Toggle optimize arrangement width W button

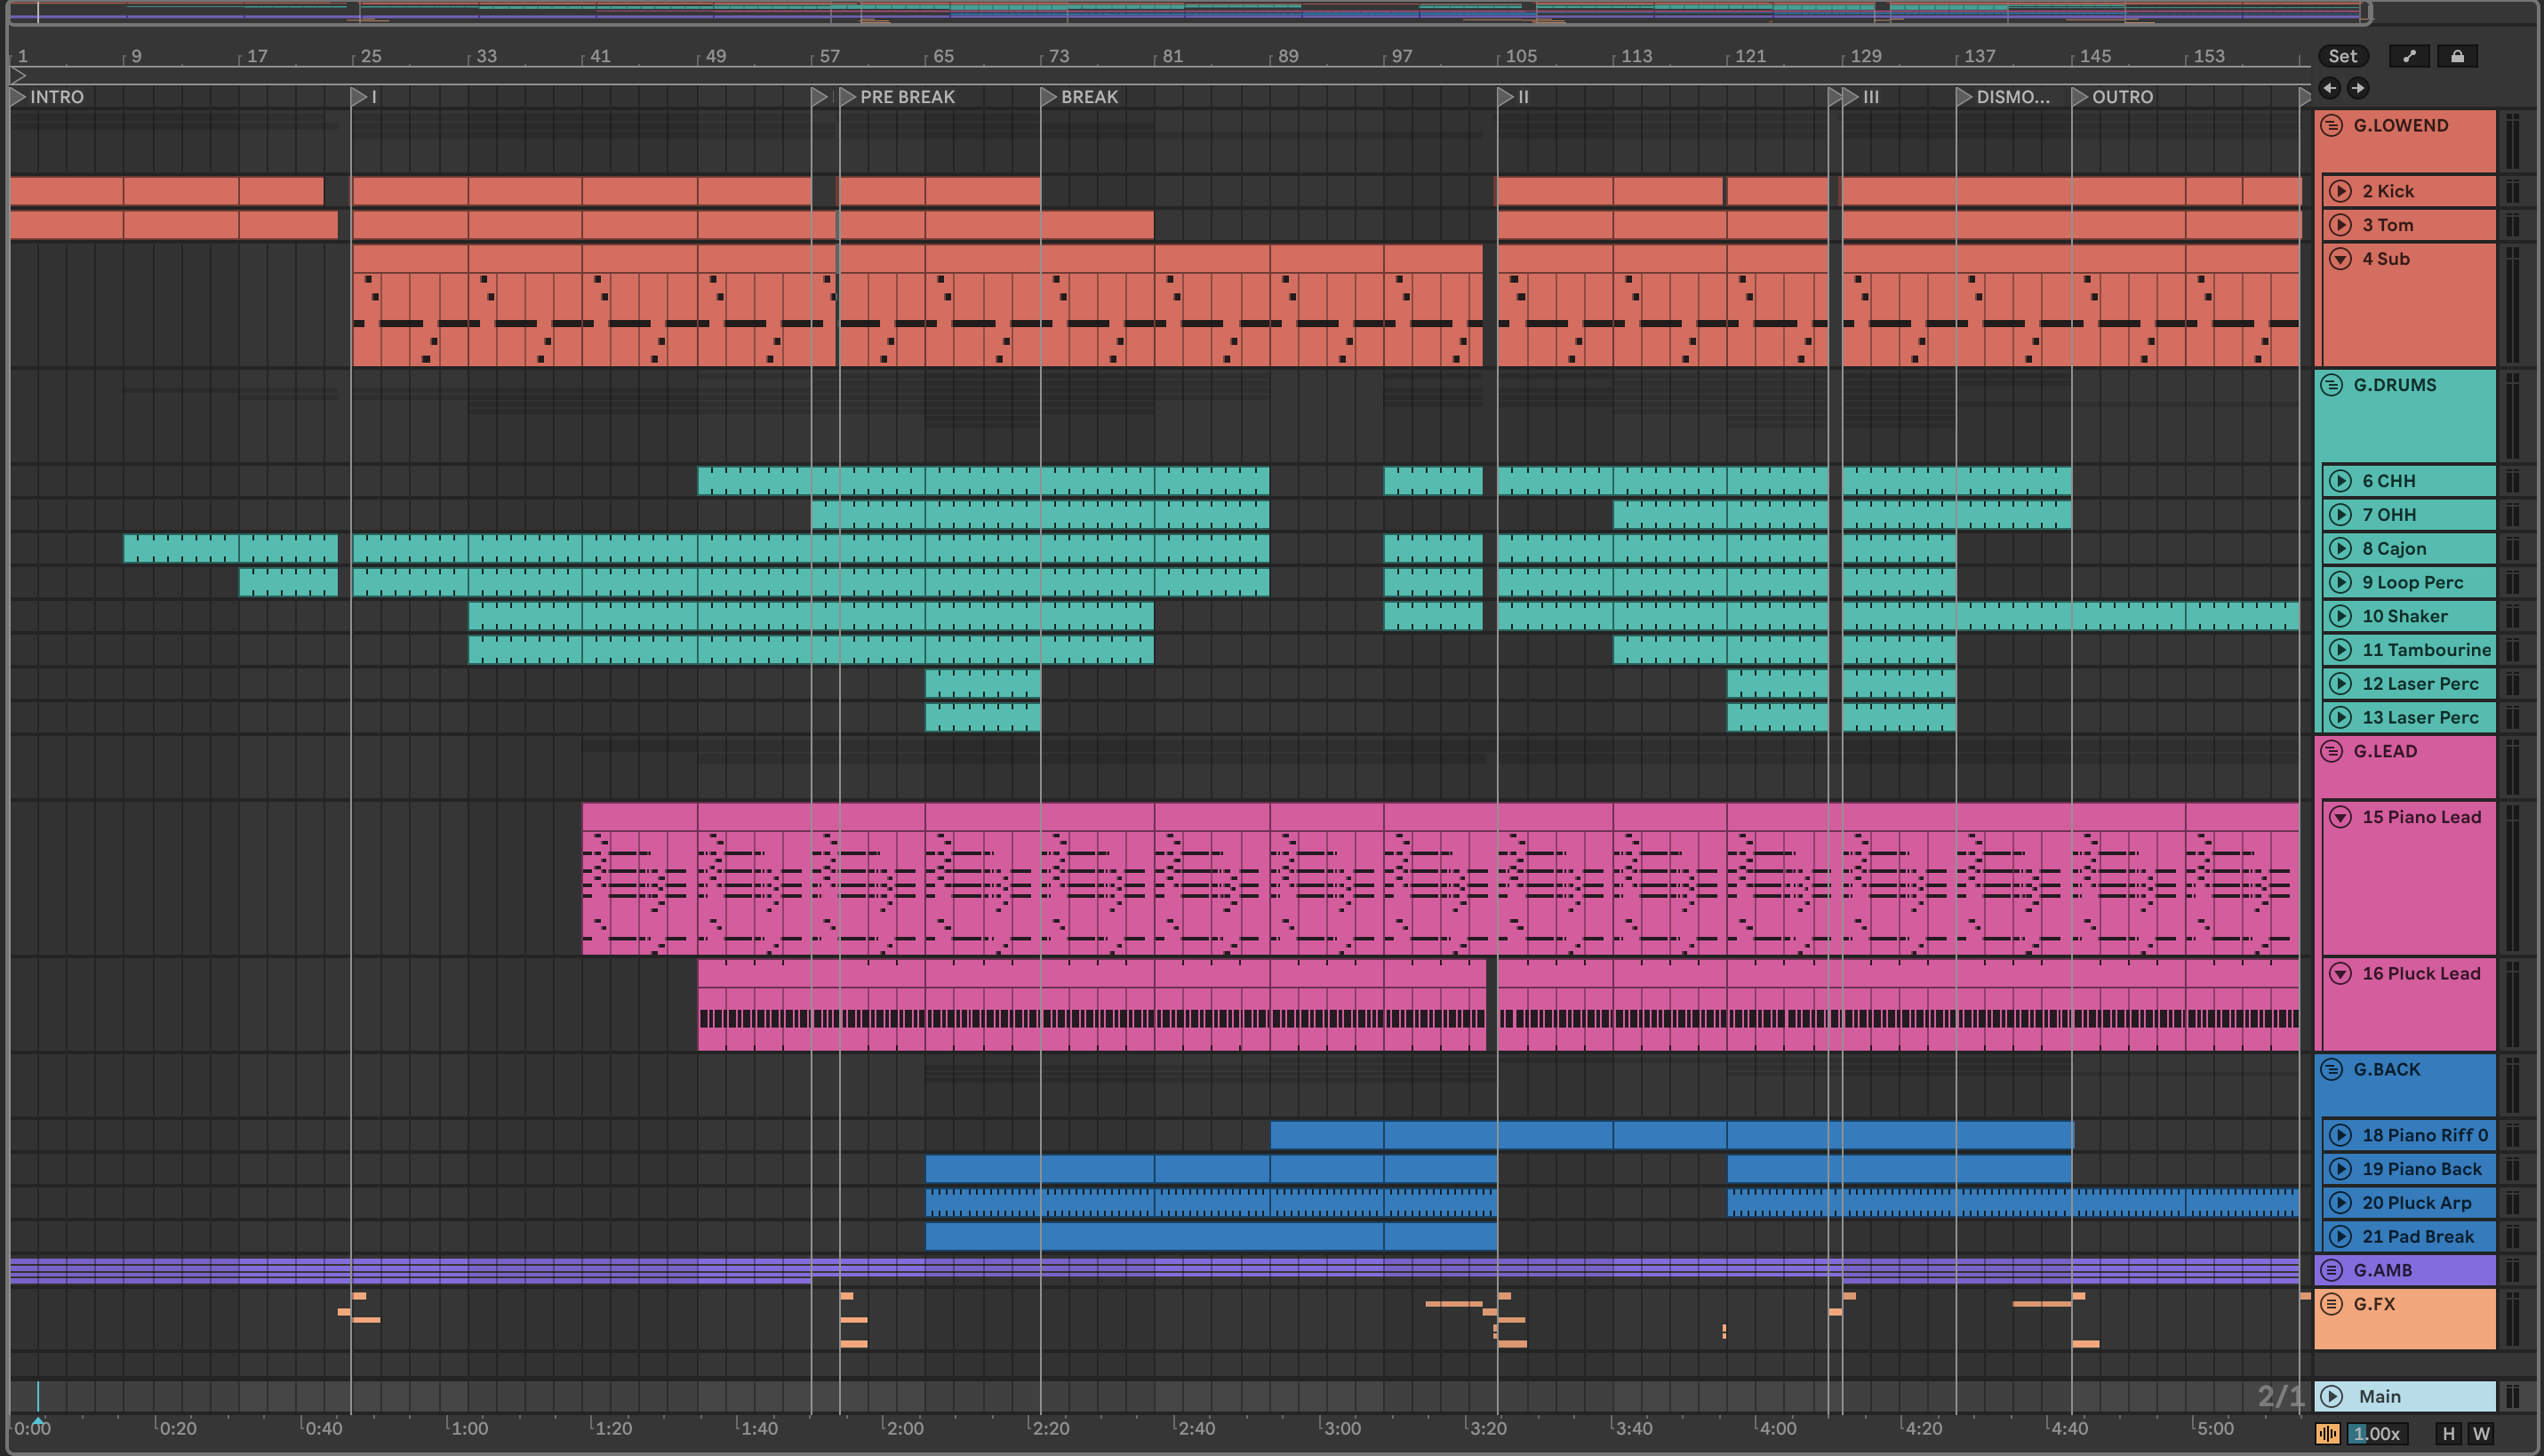tap(2481, 1434)
